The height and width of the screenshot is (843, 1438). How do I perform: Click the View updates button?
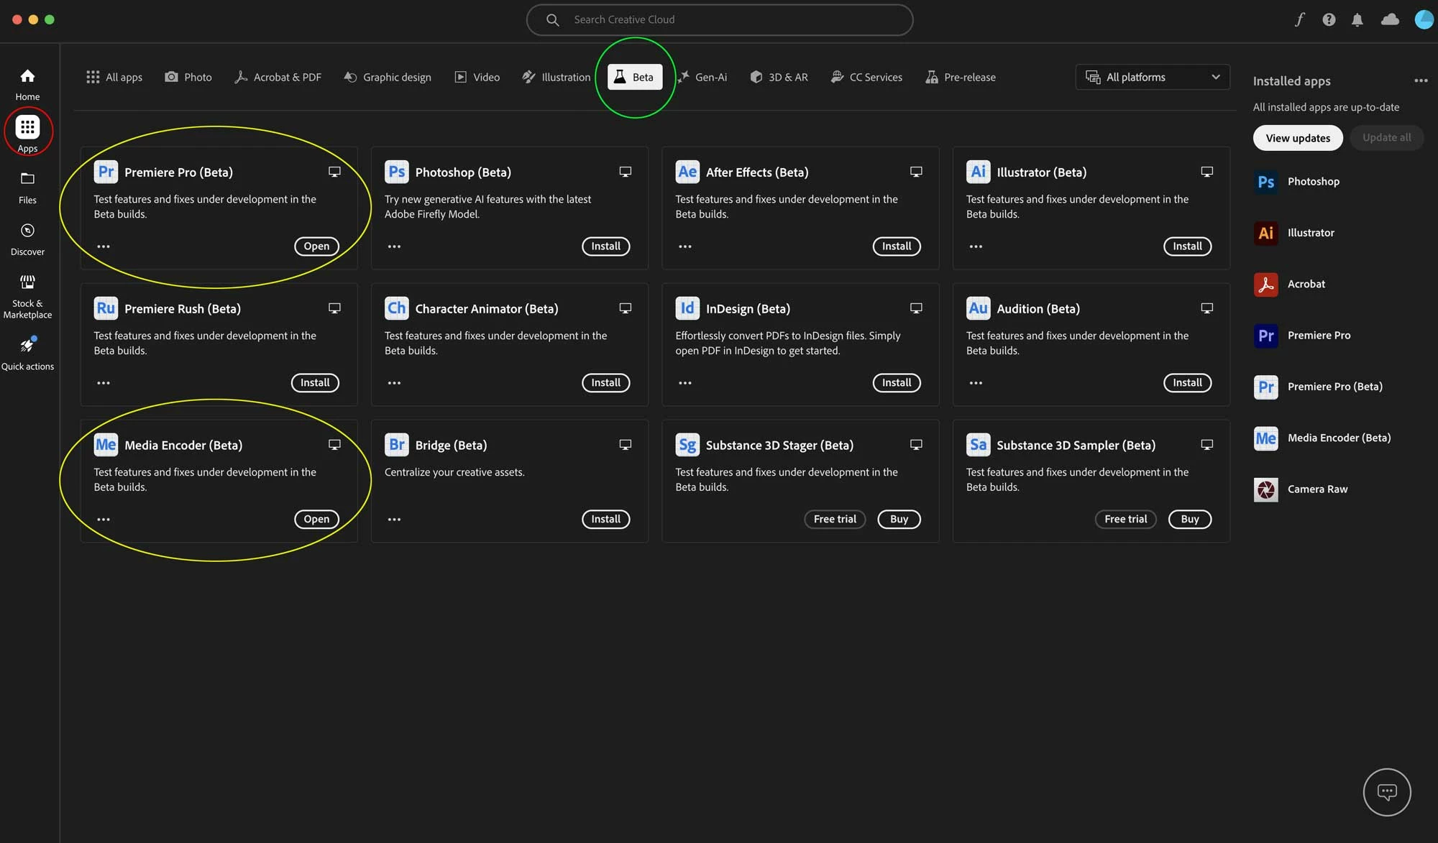click(1297, 138)
